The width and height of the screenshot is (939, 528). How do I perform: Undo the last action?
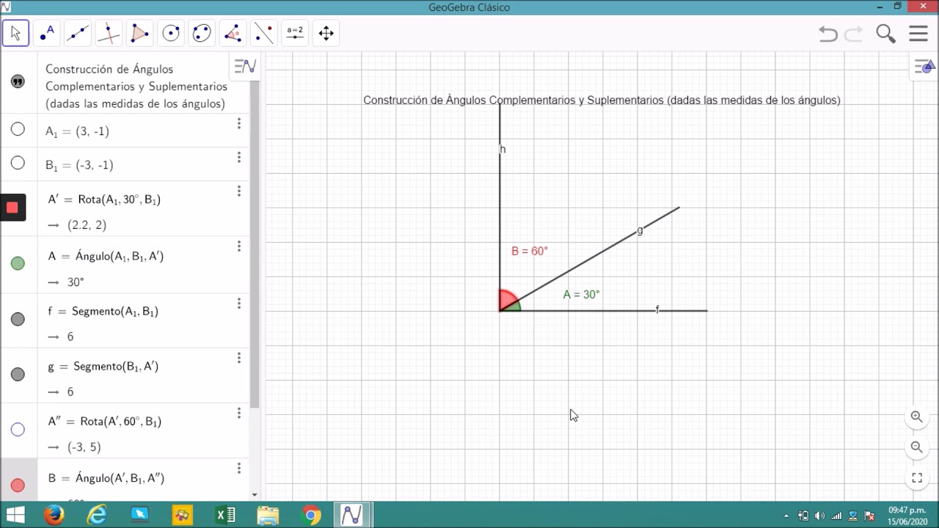[x=828, y=34]
